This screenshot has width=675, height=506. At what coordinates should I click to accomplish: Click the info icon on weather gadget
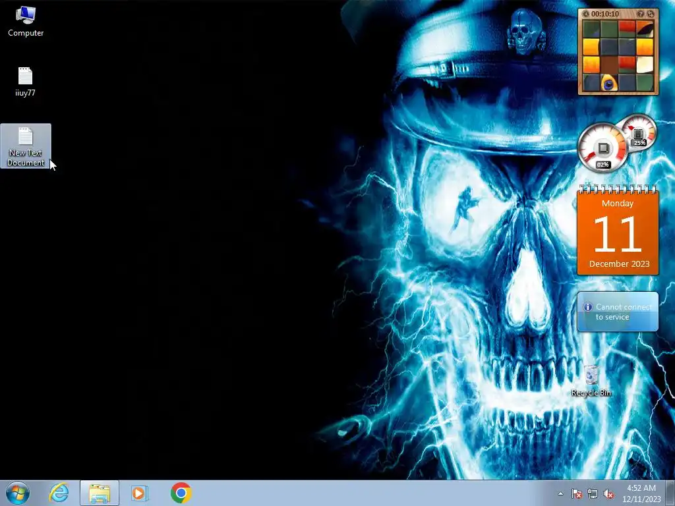(x=587, y=307)
